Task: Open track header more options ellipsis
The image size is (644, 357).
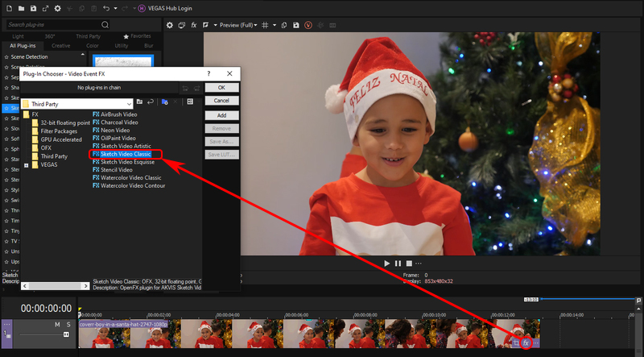Action: pyautogui.click(x=7, y=325)
